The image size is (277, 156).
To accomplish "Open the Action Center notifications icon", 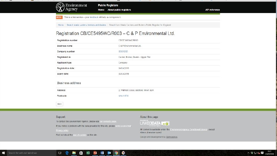I will pos(262,153).
